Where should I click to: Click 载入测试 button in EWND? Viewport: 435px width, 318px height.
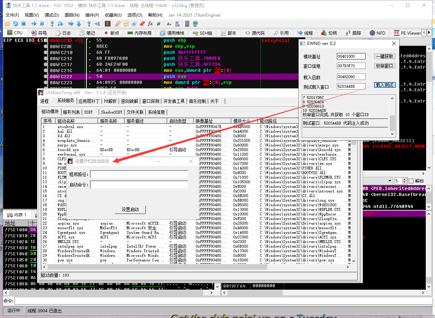click(385, 85)
